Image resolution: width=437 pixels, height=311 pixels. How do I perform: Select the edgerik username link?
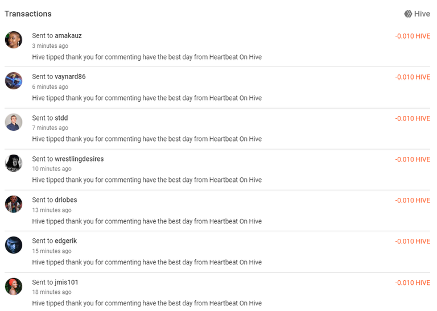tap(66, 241)
